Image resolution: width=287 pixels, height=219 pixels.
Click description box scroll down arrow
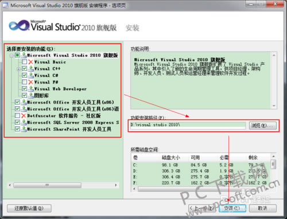click(x=274, y=106)
